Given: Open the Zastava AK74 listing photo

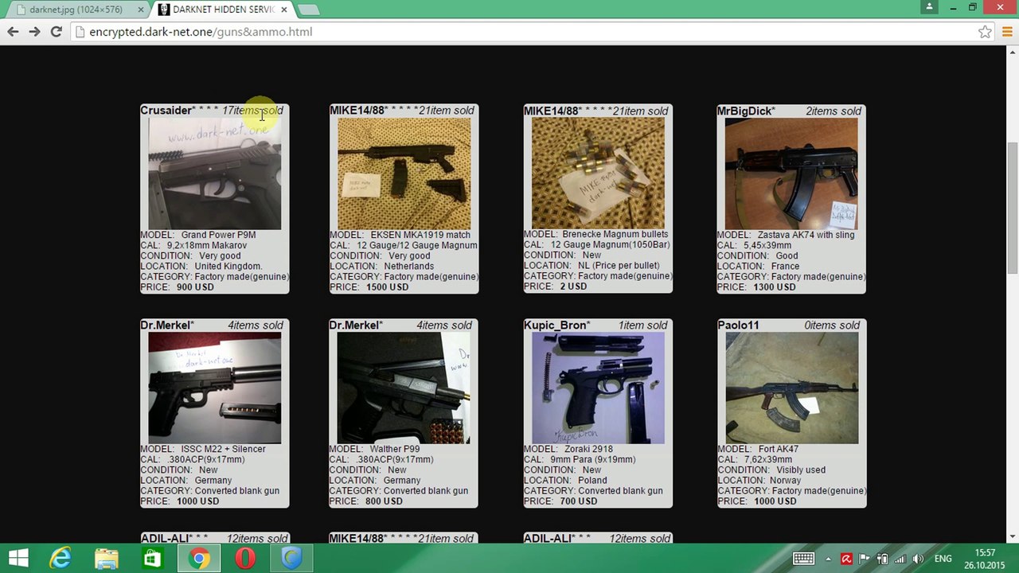Looking at the screenshot, I should coord(791,173).
